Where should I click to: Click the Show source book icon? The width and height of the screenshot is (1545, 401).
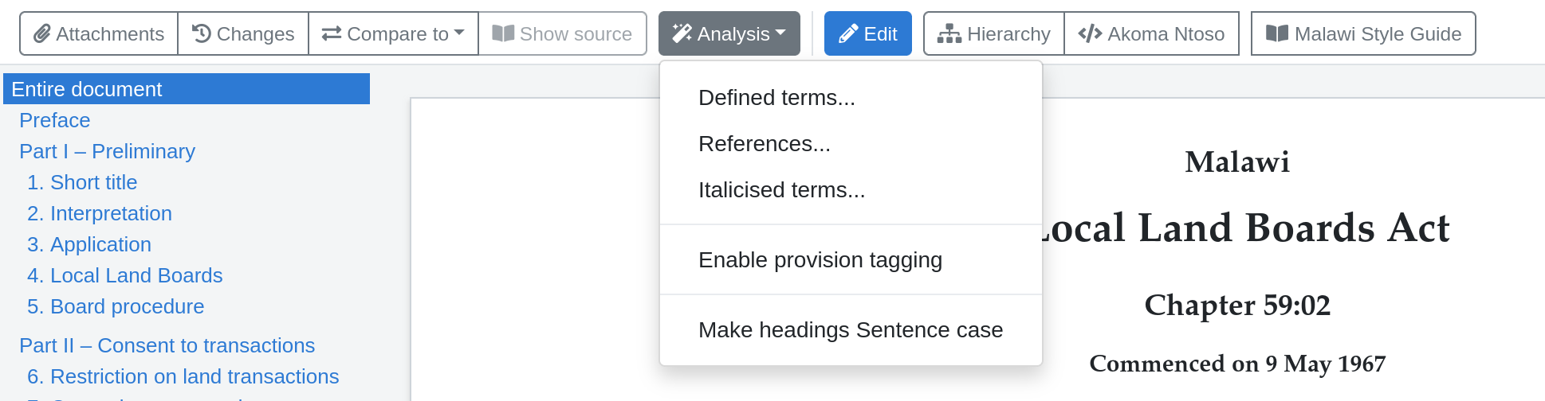point(503,34)
